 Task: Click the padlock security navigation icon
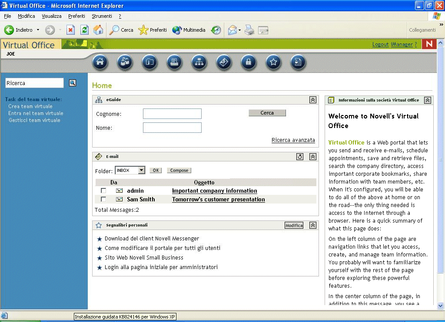[249, 62]
